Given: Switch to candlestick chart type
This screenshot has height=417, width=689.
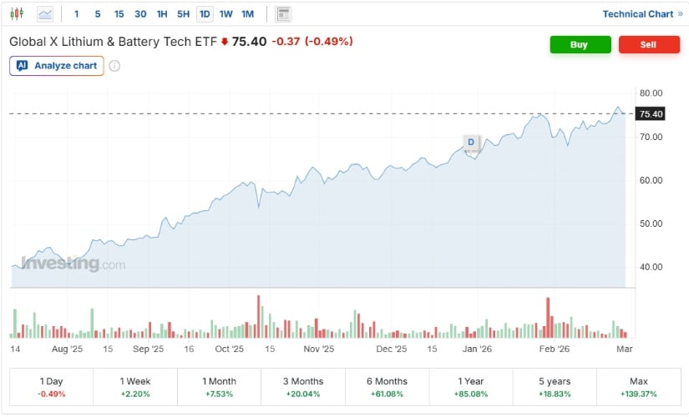Looking at the screenshot, I should pyautogui.click(x=18, y=13).
